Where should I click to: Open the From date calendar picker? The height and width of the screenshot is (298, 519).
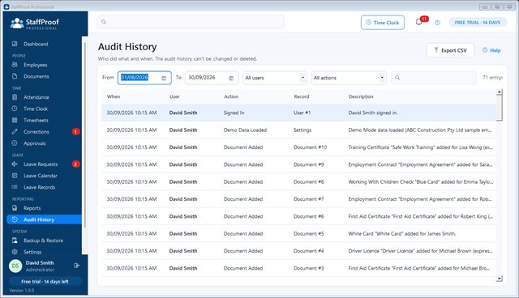pos(164,78)
